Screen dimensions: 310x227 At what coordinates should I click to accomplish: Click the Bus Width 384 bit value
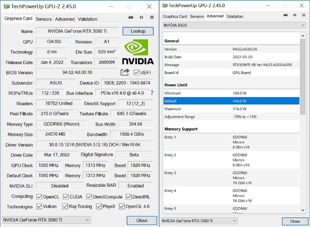(135, 124)
